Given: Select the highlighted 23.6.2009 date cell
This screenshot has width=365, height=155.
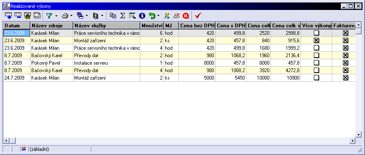Looking at the screenshot, I should tap(17, 33).
